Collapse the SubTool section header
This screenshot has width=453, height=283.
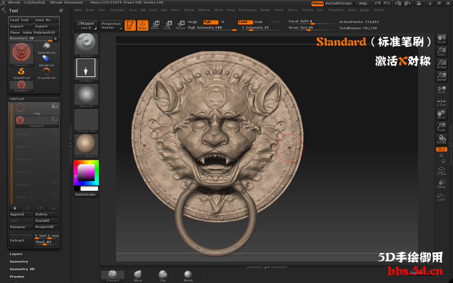pos(17,99)
